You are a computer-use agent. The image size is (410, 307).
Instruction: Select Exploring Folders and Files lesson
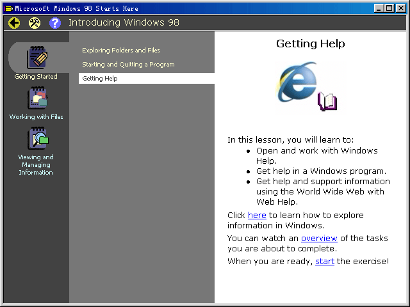tap(121, 50)
